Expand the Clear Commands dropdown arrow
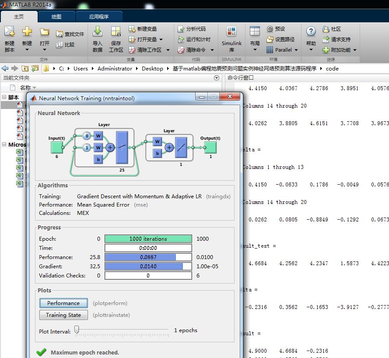 point(212,50)
